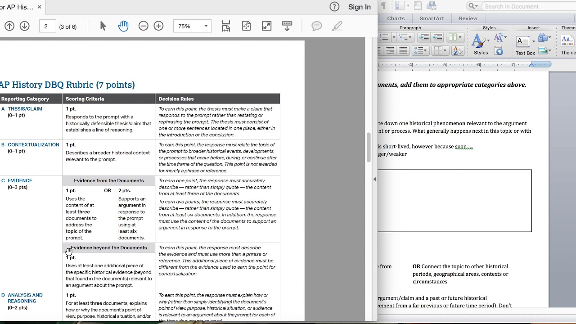Click the 'ANALYSIS AND REASONING' category heading
The width and height of the screenshot is (576, 324).
(25, 298)
